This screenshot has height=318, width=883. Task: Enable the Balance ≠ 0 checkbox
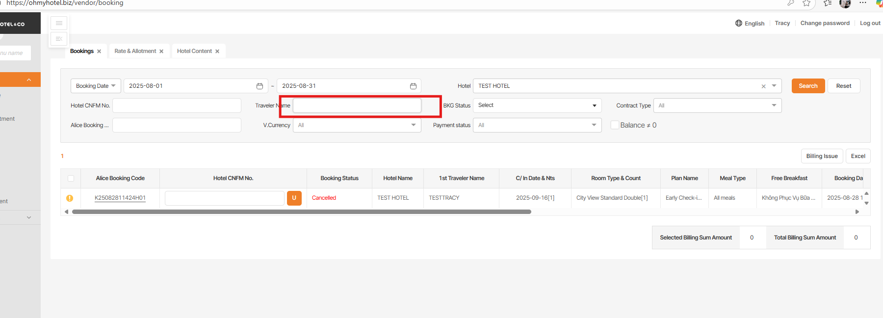[615, 125]
